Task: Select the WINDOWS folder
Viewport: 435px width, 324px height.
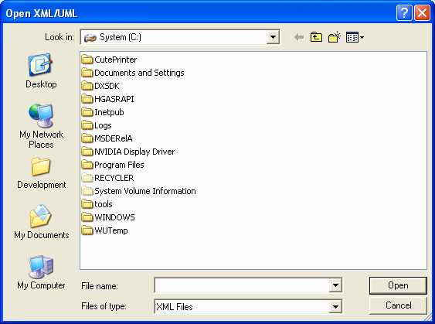Action: point(108,217)
